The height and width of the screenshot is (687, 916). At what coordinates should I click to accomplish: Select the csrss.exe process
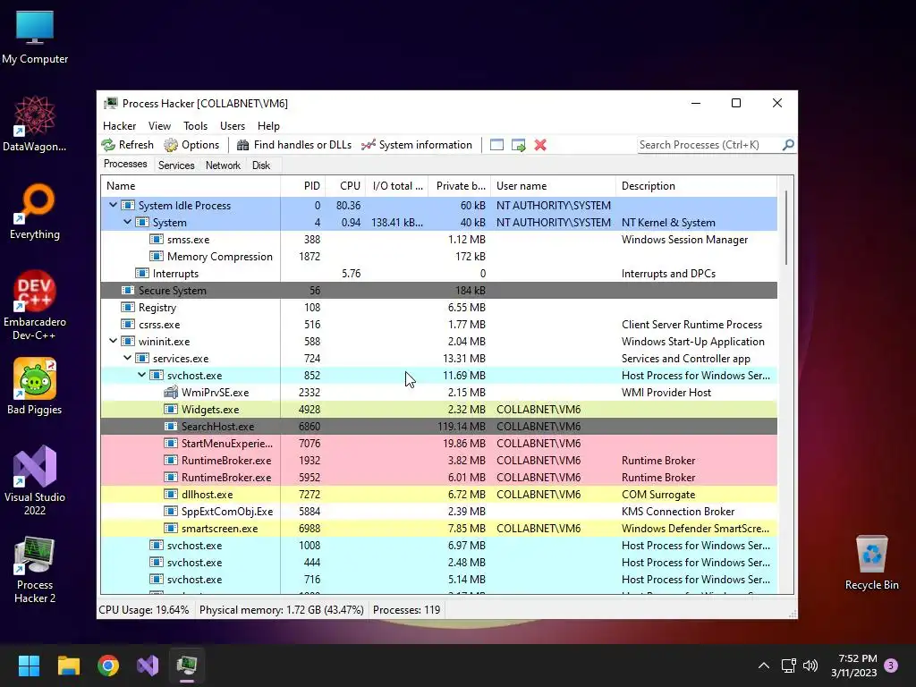[x=438, y=324]
